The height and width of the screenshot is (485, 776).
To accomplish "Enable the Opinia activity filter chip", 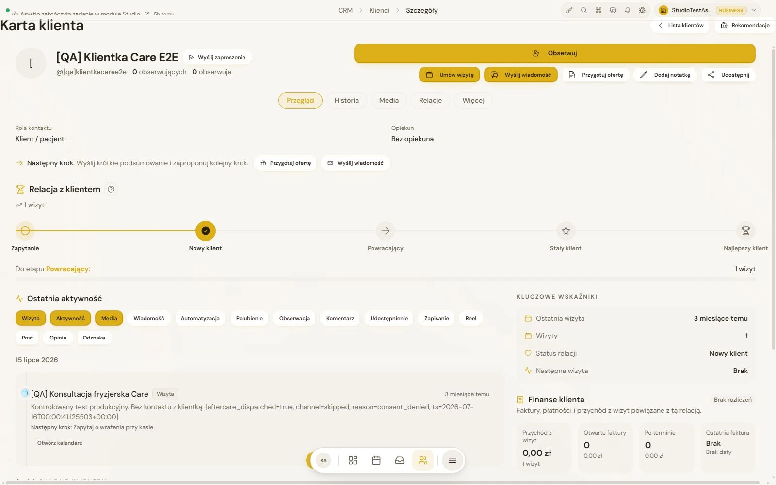I will coord(58,338).
